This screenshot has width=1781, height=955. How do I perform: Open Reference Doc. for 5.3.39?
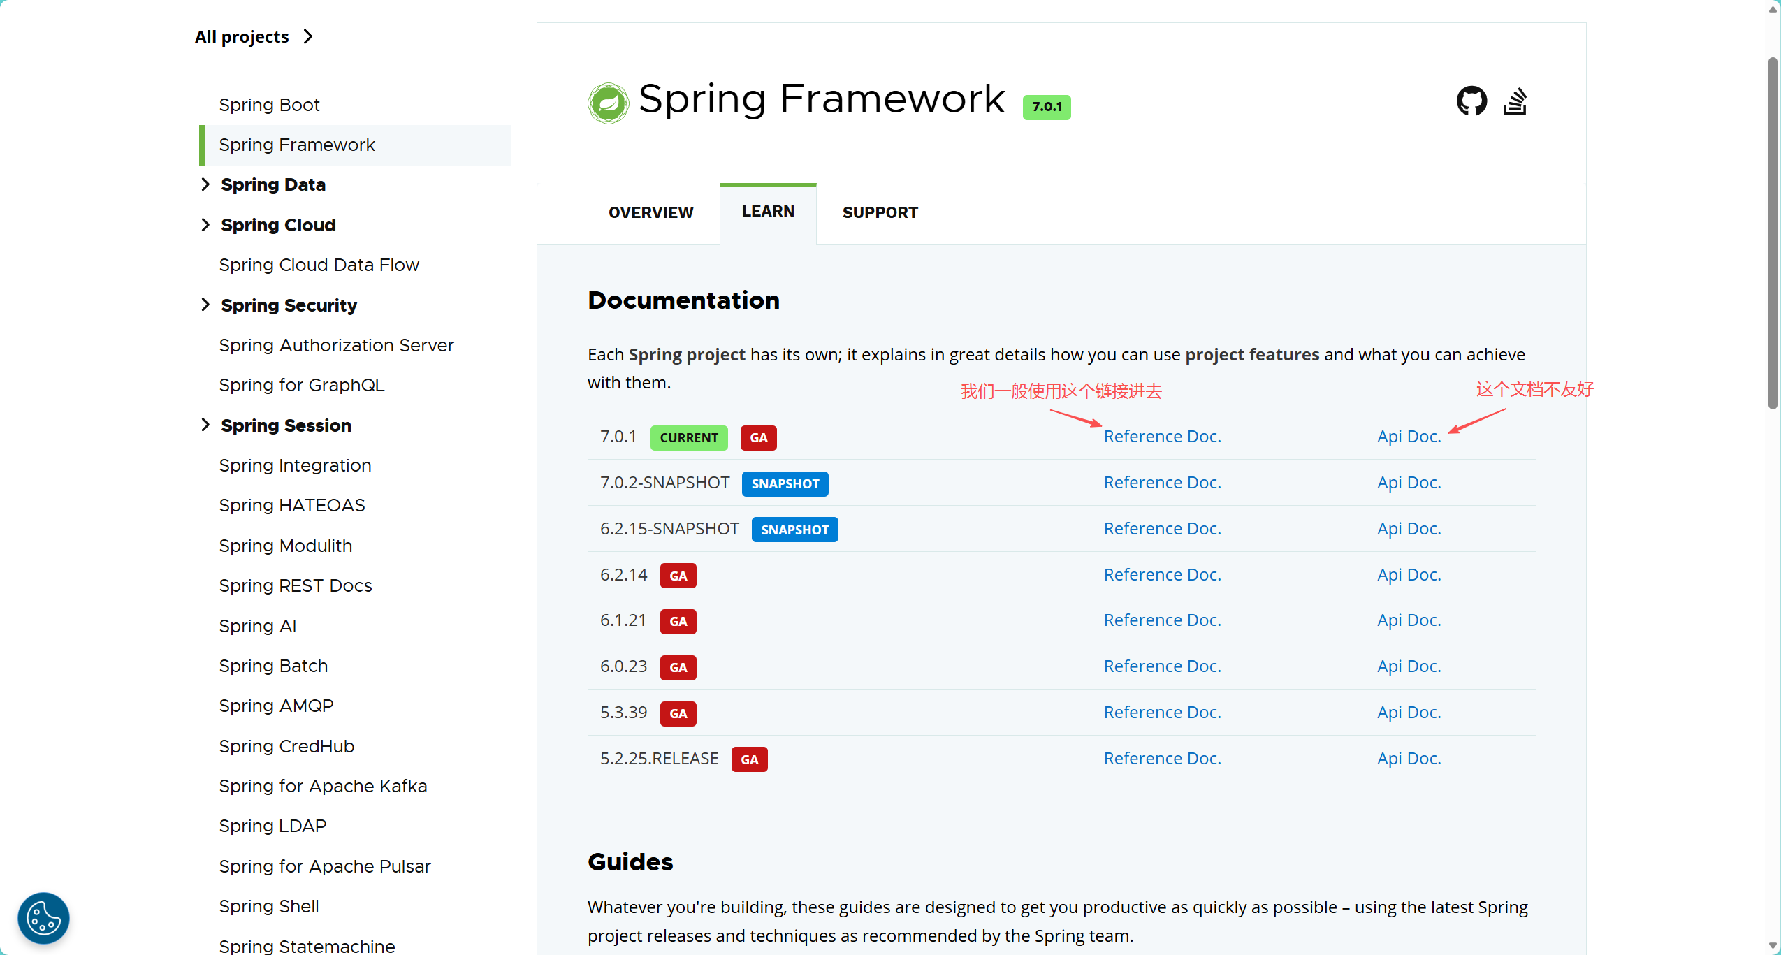(x=1162, y=713)
